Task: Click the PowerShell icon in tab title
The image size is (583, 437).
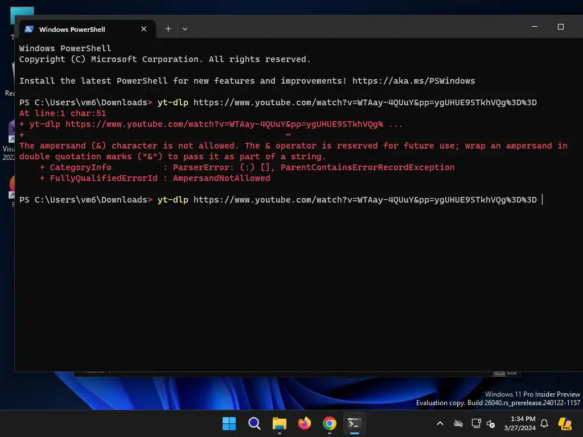Action: pyautogui.click(x=29, y=29)
